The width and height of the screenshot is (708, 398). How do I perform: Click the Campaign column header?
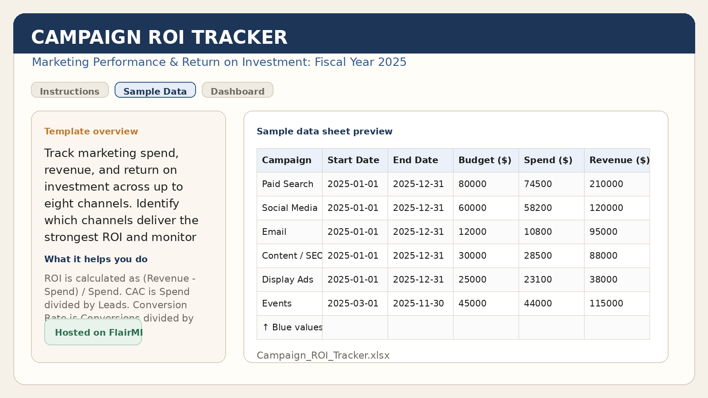286,160
